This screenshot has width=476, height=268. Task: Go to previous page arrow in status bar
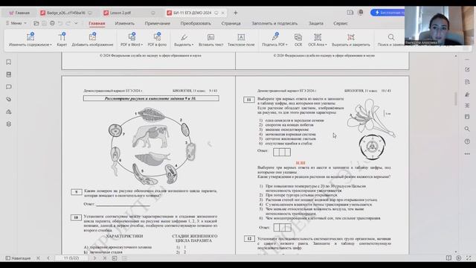click(x=48, y=258)
